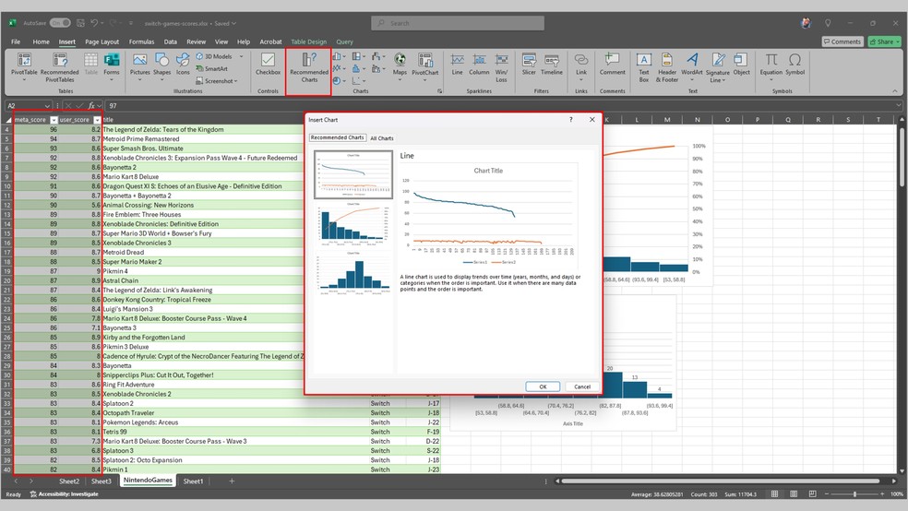Switch to the Sheet2 worksheet tab
Viewport: 908px width, 511px height.
click(x=69, y=481)
